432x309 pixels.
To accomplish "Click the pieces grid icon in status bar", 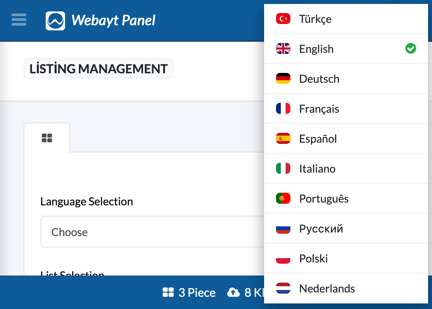I will point(168,292).
